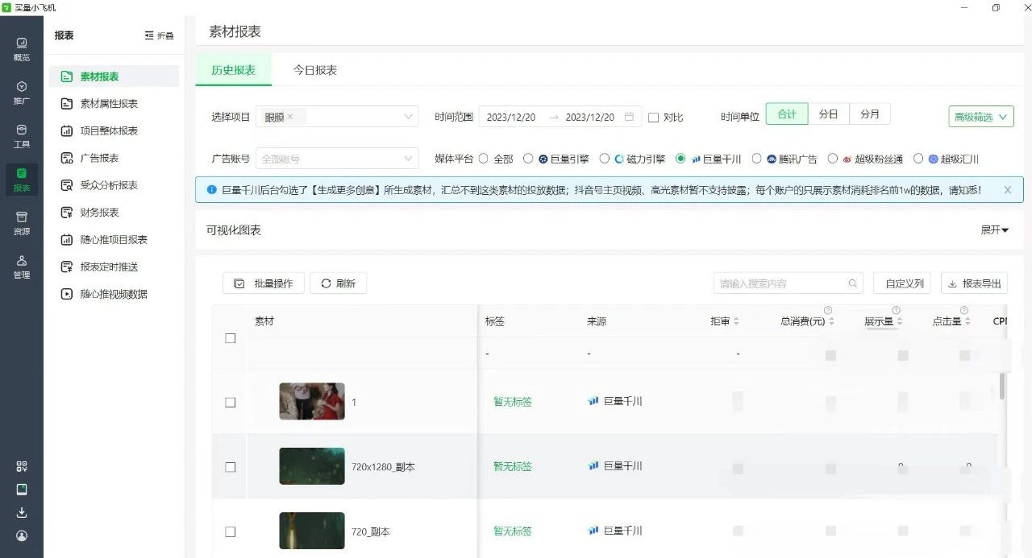This screenshot has height=558, width=1032.
Task: Click the 批量操作 batch button
Action: point(264,283)
